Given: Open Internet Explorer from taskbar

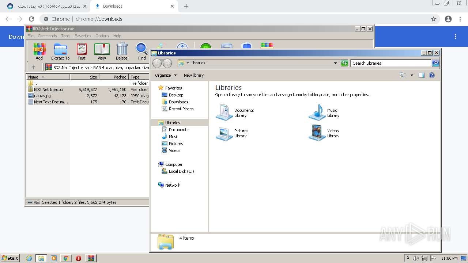Looking at the screenshot, I should tap(29, 258).
